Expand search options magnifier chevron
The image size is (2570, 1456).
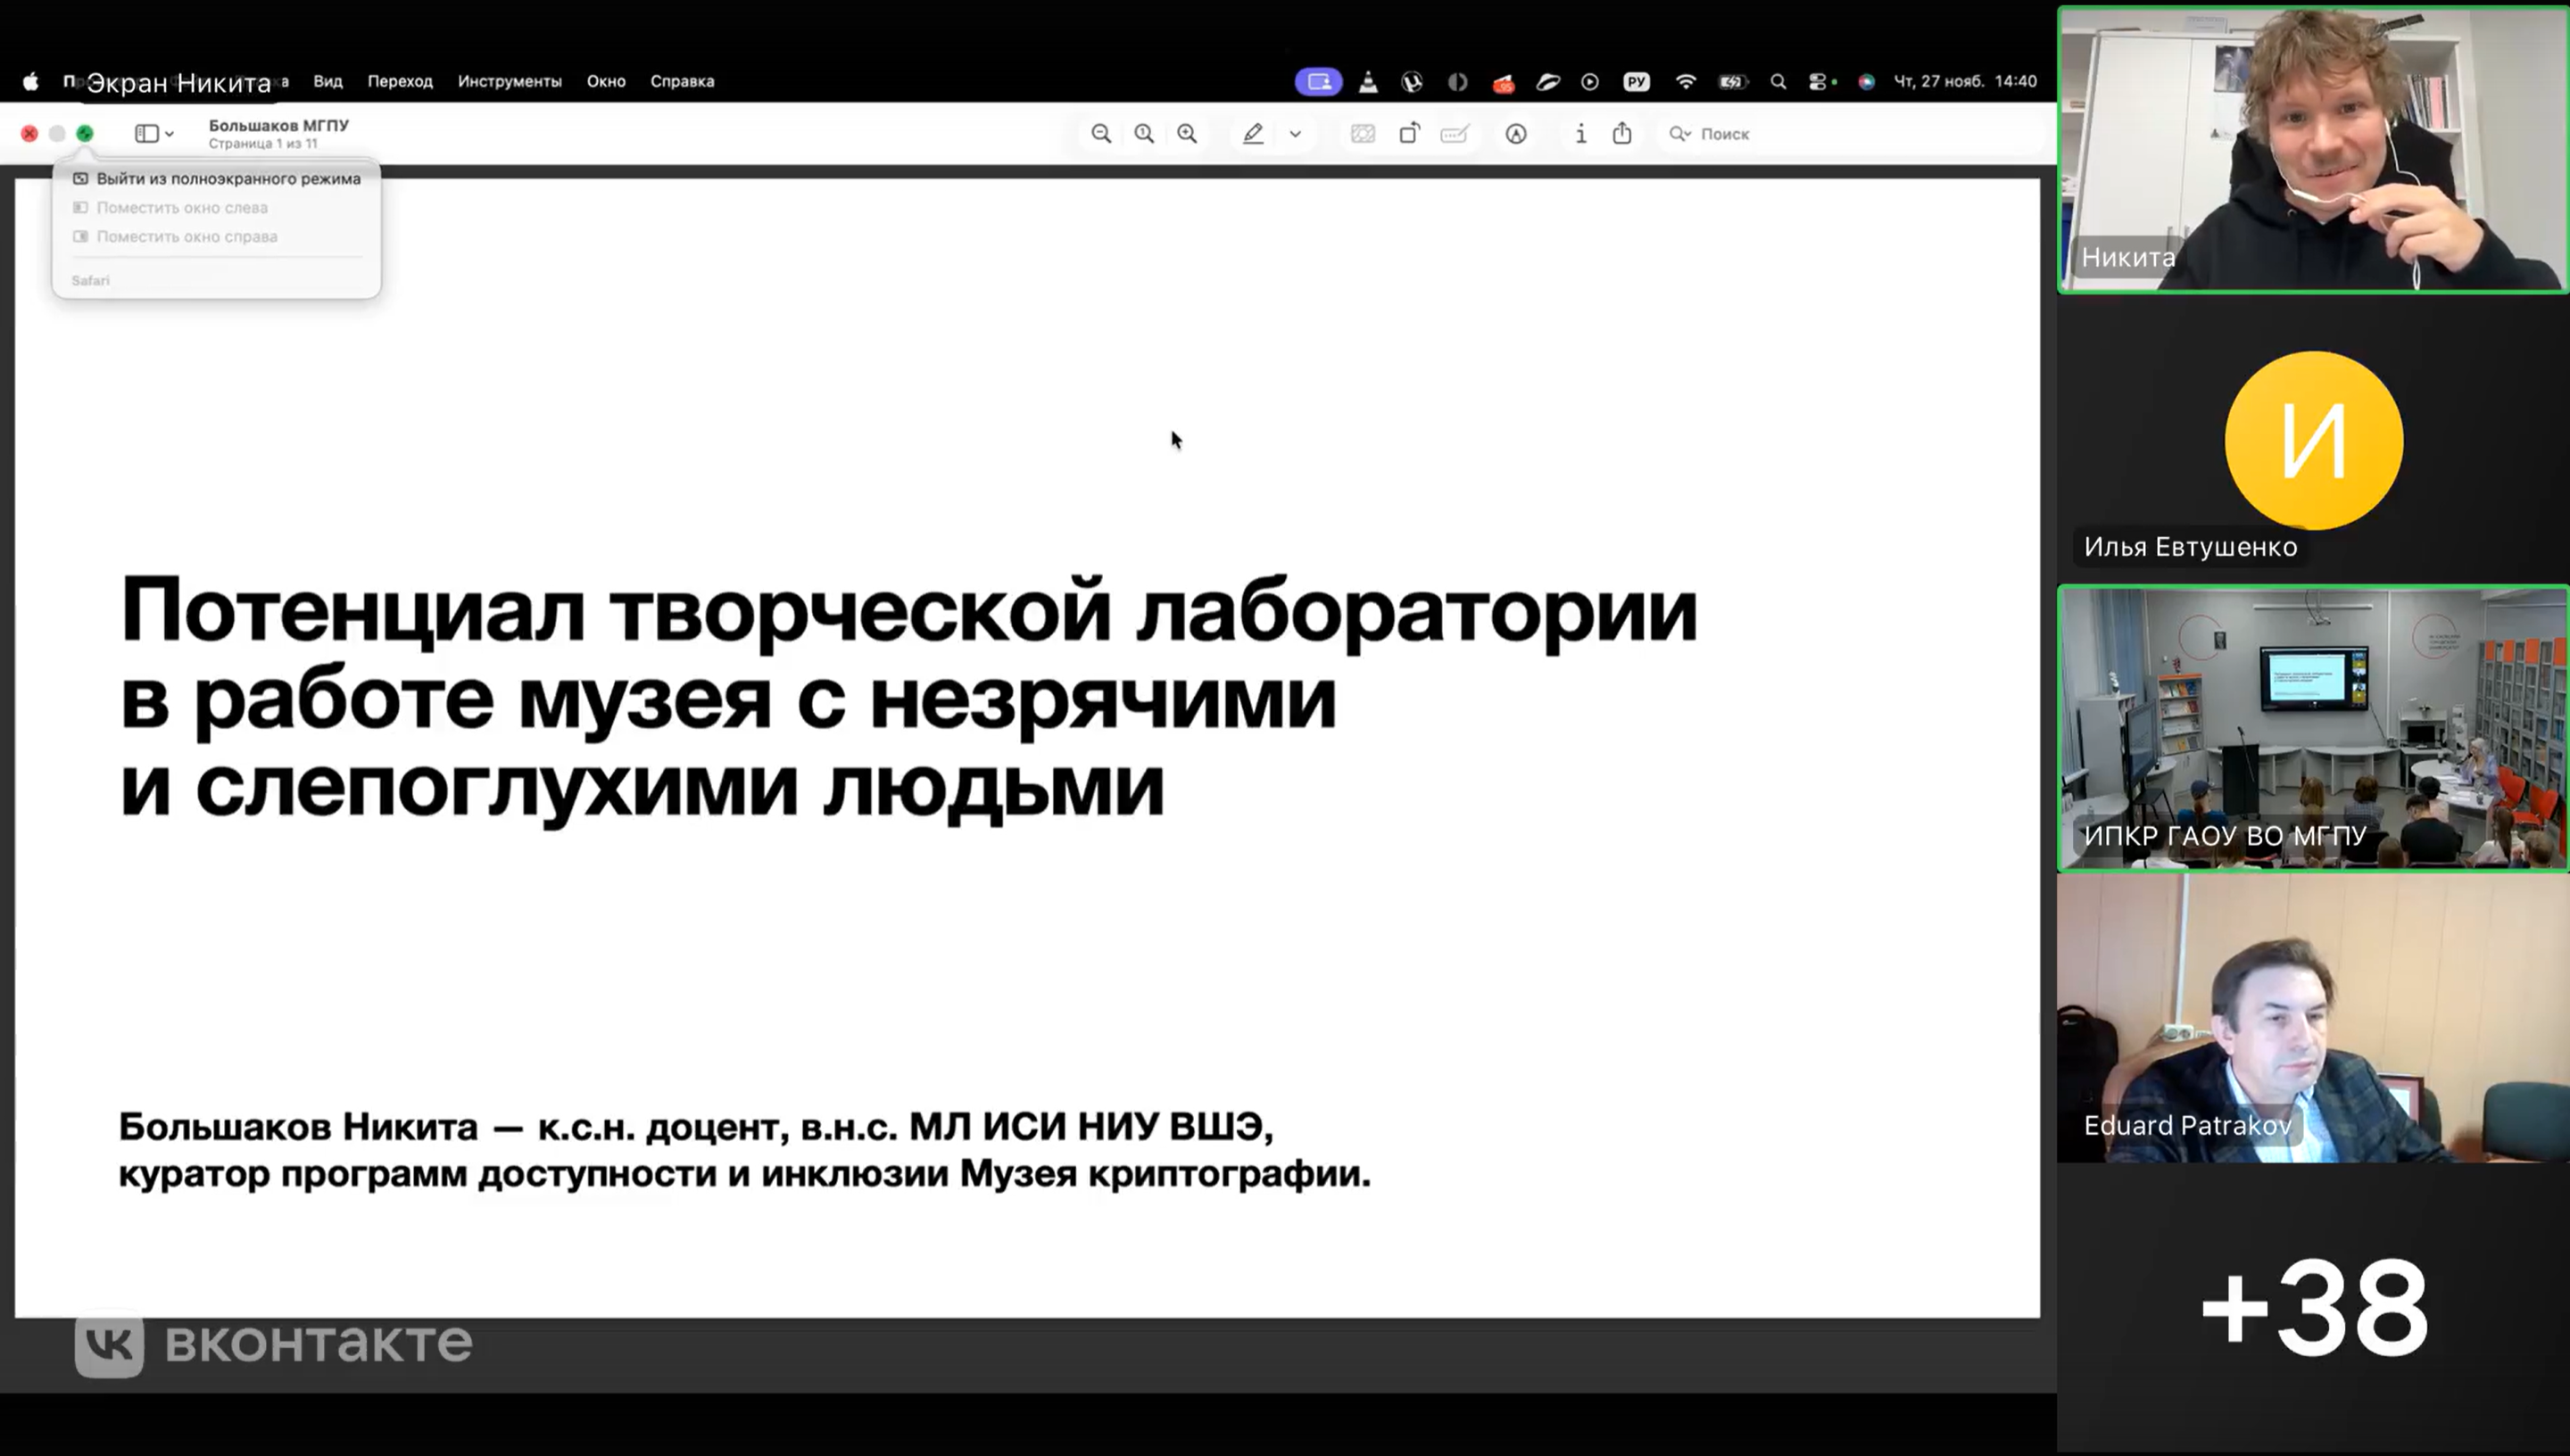point(1680,134)
